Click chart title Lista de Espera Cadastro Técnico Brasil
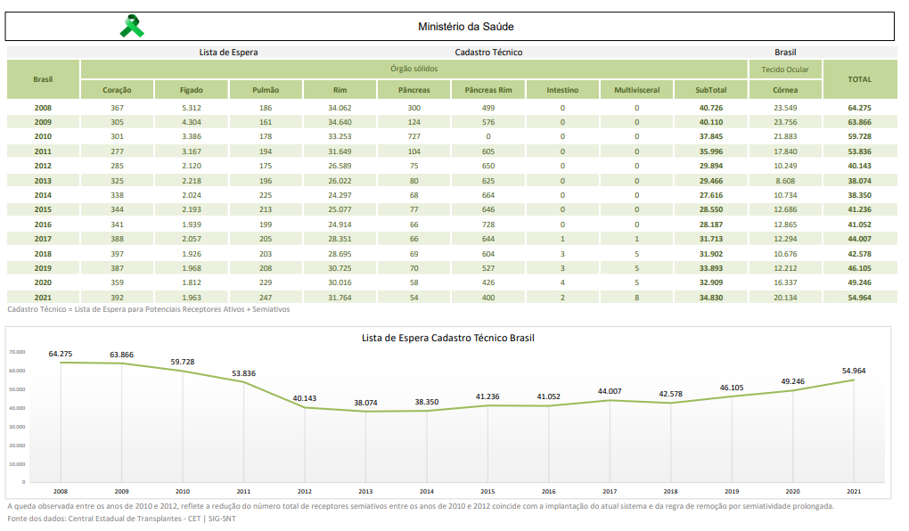 coord(447,338)
